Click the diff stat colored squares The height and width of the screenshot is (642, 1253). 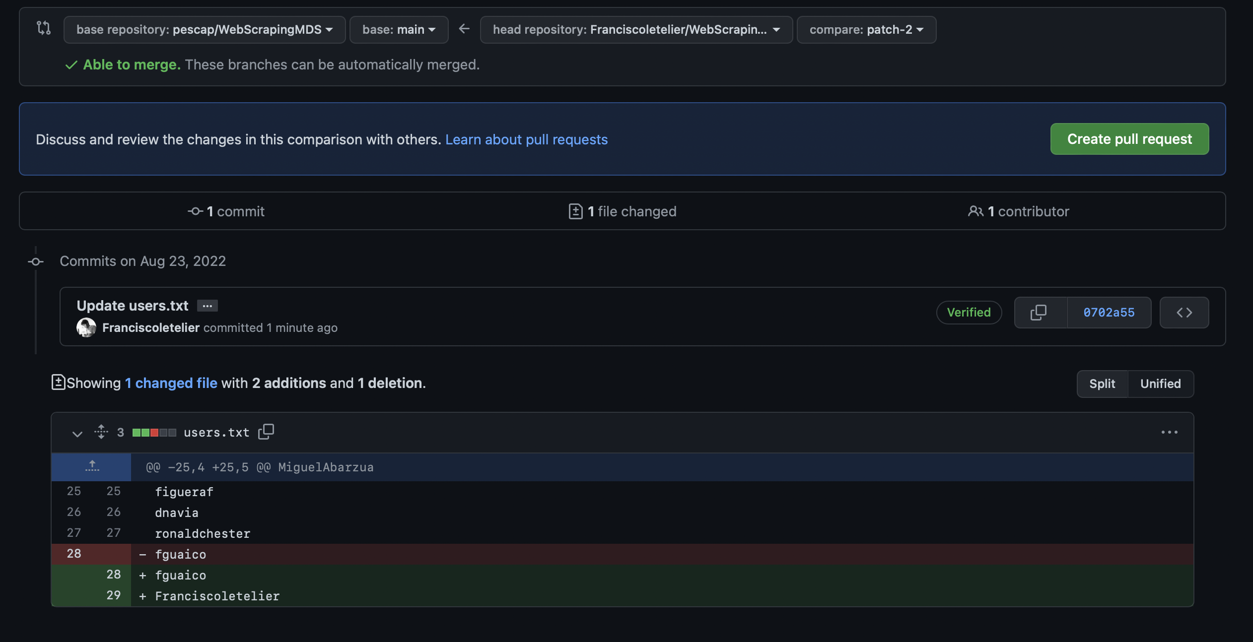tap(153, 432)
